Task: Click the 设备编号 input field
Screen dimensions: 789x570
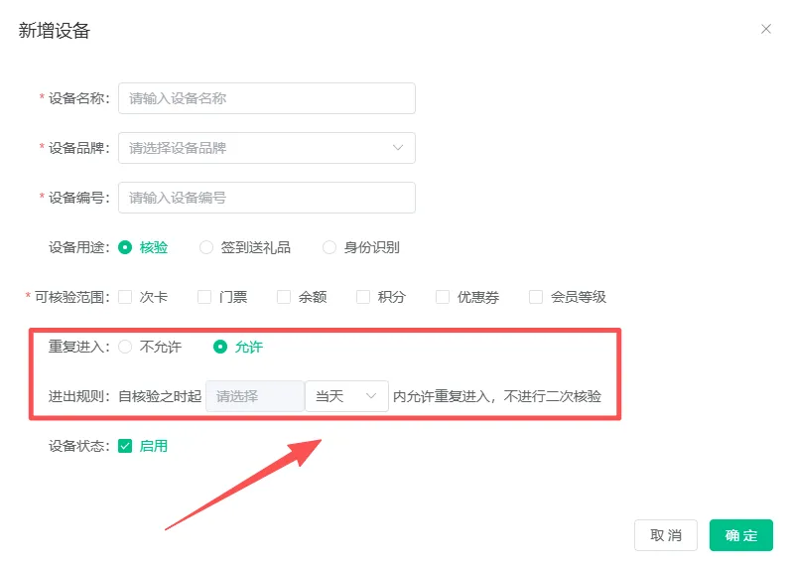Action: coord(266,198)
